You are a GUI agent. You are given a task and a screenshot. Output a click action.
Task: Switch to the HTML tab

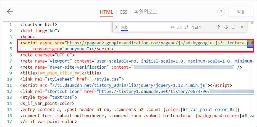pos(106,12)
